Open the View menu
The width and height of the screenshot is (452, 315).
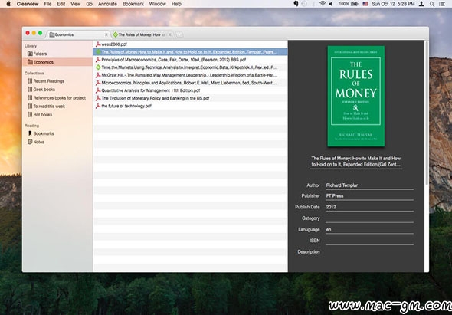pos(76,4)
